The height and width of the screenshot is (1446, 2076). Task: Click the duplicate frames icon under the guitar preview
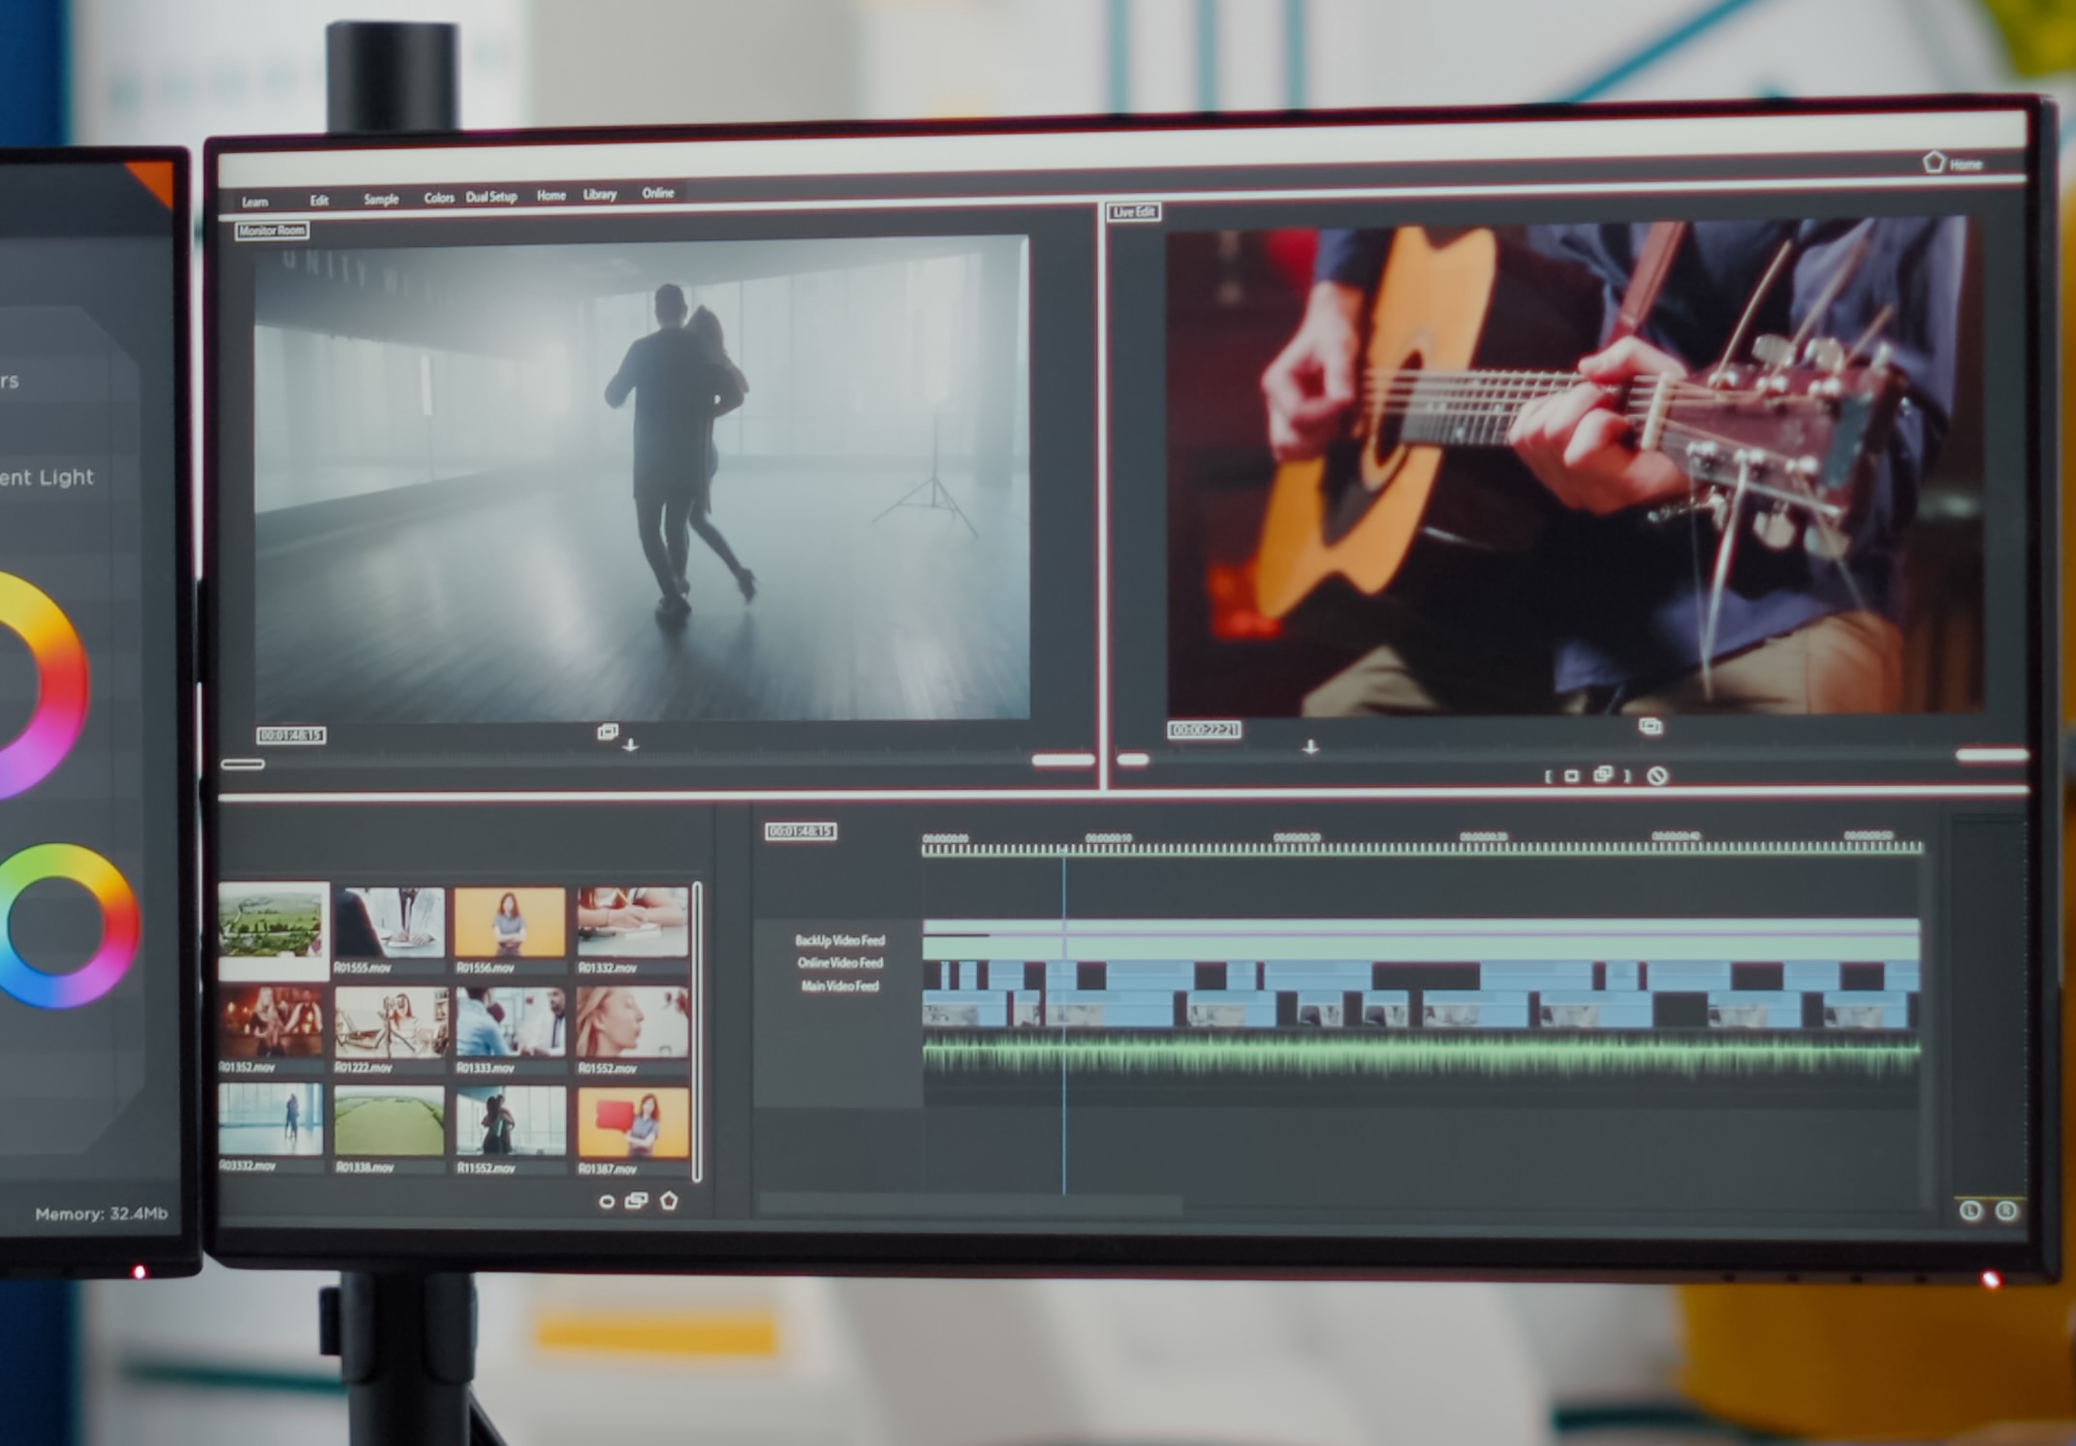(1651, 726)
